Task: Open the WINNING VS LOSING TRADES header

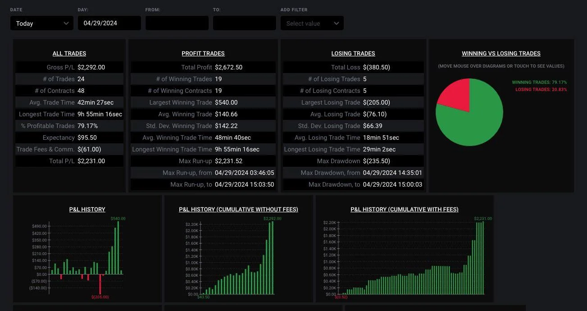Action: 501,53
